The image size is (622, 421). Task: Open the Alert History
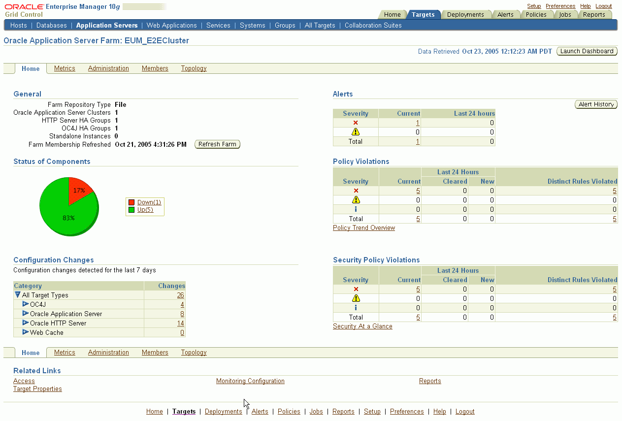[x=596, y=104]
